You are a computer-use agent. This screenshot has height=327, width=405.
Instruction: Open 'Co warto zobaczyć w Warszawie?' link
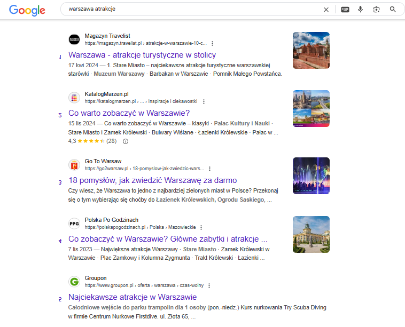pos(129,113)
